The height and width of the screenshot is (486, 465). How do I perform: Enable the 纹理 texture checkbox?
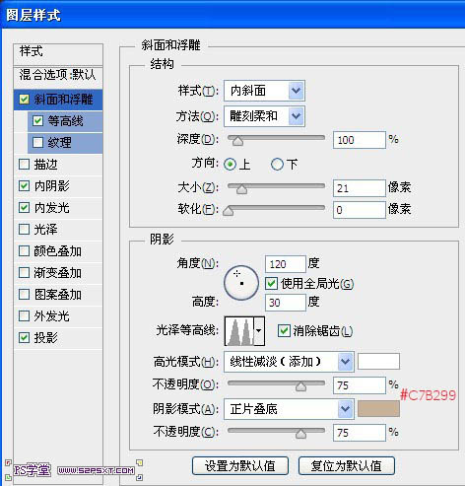pos(37,143)
